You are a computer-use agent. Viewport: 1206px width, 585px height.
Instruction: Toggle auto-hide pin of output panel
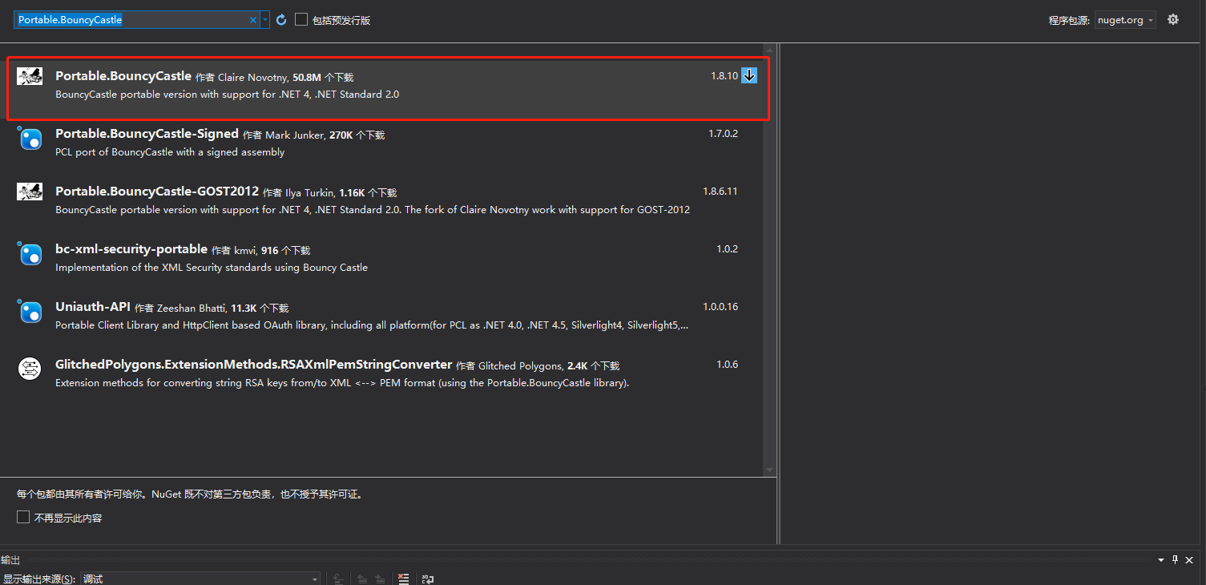(x=1176, y=560)
